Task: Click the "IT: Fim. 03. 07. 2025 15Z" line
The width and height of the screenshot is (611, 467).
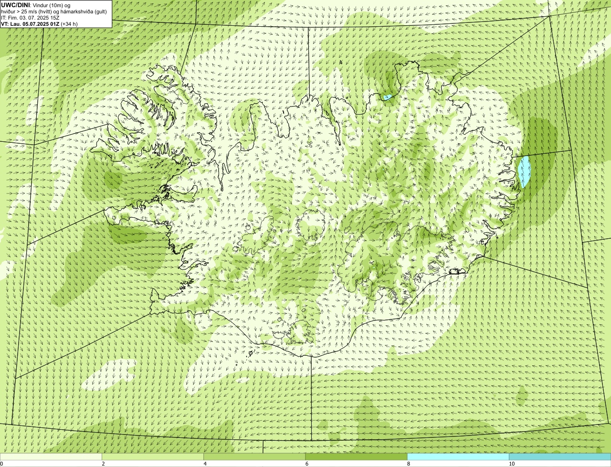Action: [x=30, y=17]
